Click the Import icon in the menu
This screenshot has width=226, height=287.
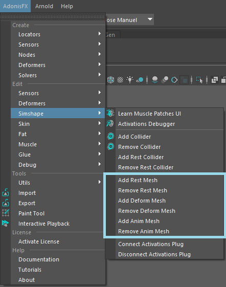point(6,192)
